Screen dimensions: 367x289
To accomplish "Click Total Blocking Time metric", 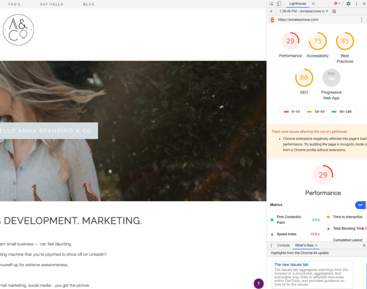I will pos(346,228).
